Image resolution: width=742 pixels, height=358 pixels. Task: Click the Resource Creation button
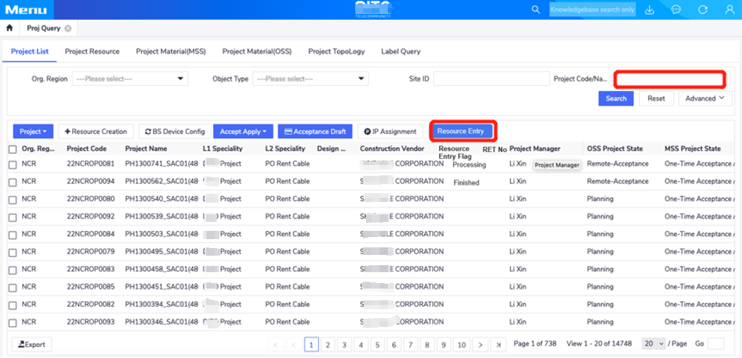[x=96, y=131]
